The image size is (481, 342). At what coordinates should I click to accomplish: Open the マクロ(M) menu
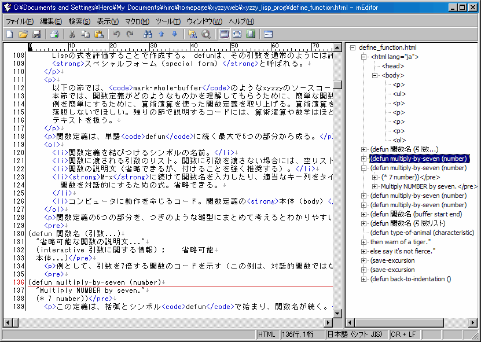click(x=137, y=21)
